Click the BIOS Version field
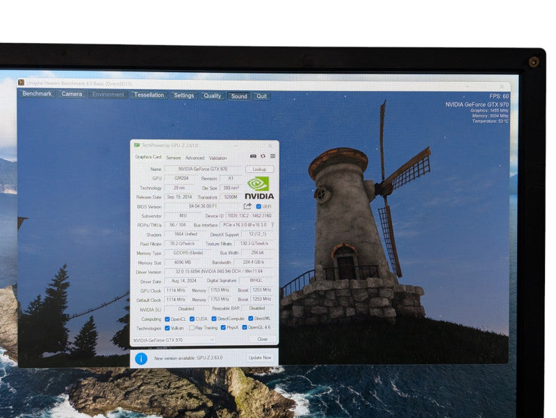This screenshot has height=418, width=556. tap(202, 206)
